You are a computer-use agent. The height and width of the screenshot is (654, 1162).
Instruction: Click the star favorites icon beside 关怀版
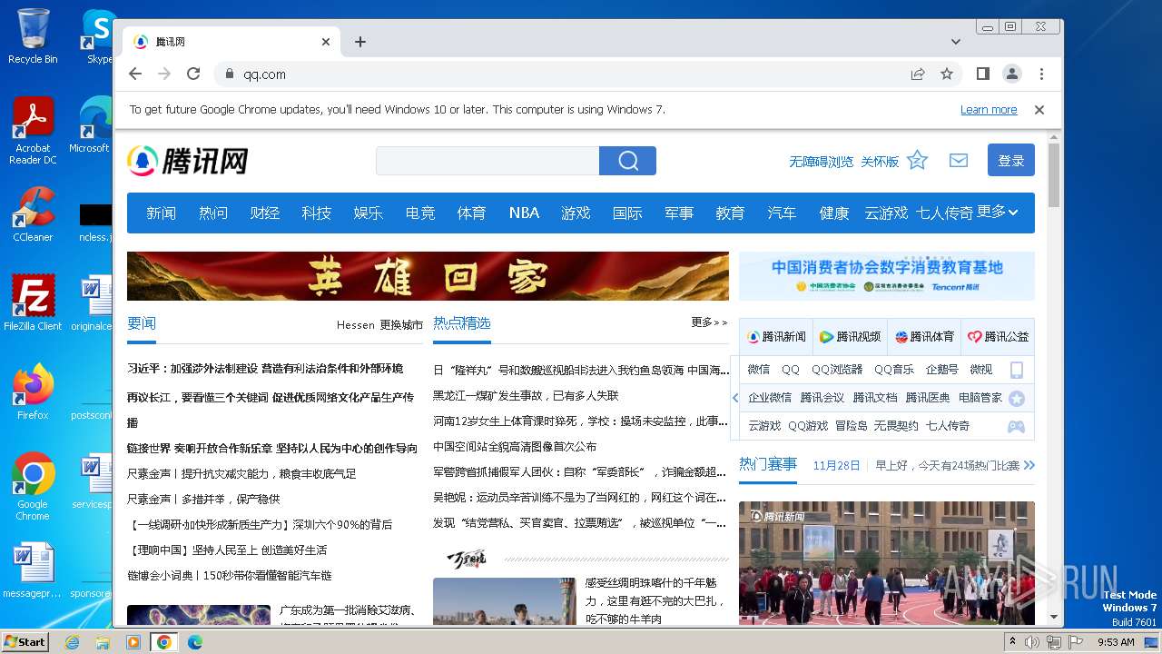coord(917,161)
